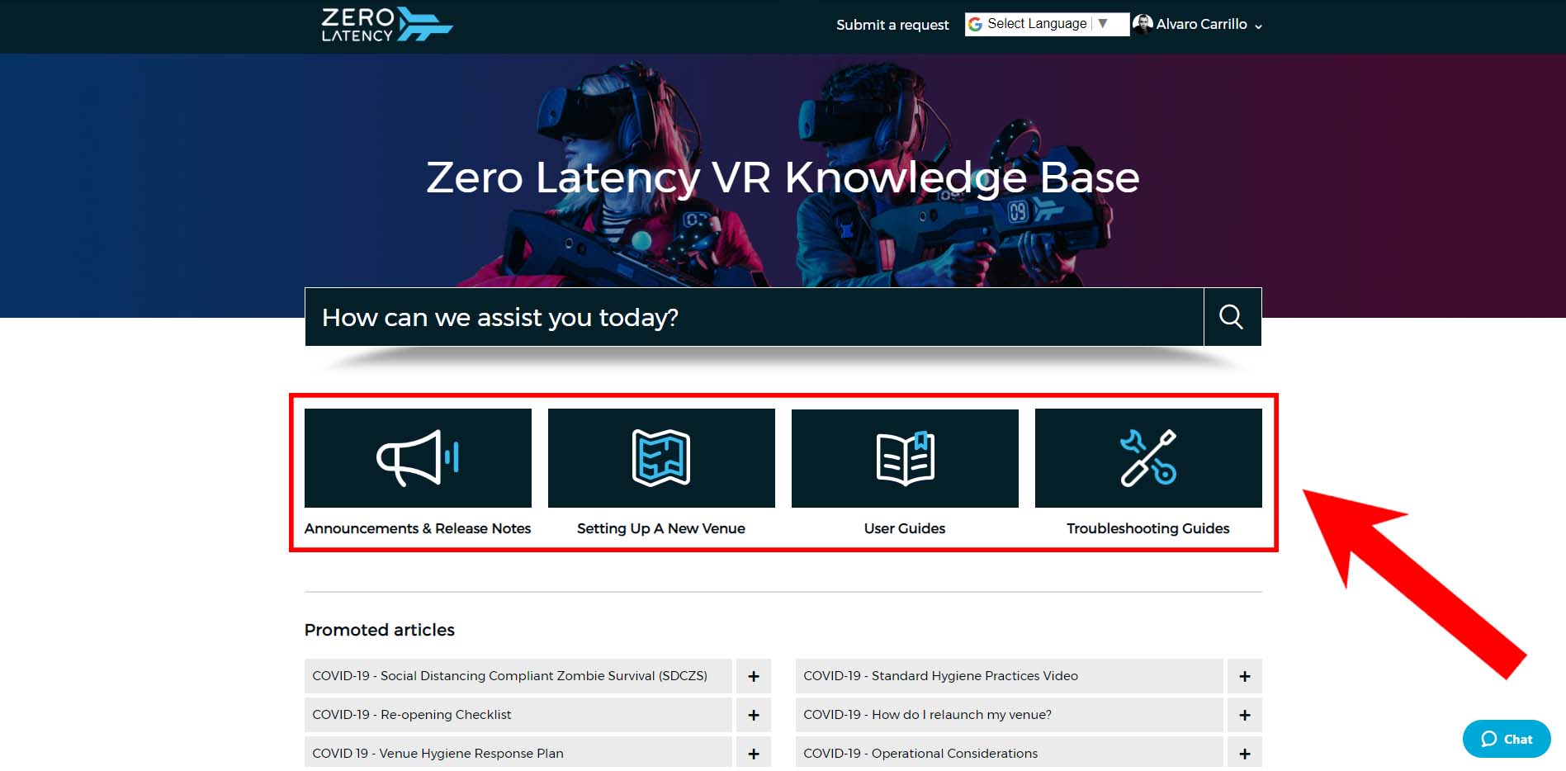Click the magnifying glass search button
The width and height of the screenshot is (1566, 771).
tap(1232, 317)
